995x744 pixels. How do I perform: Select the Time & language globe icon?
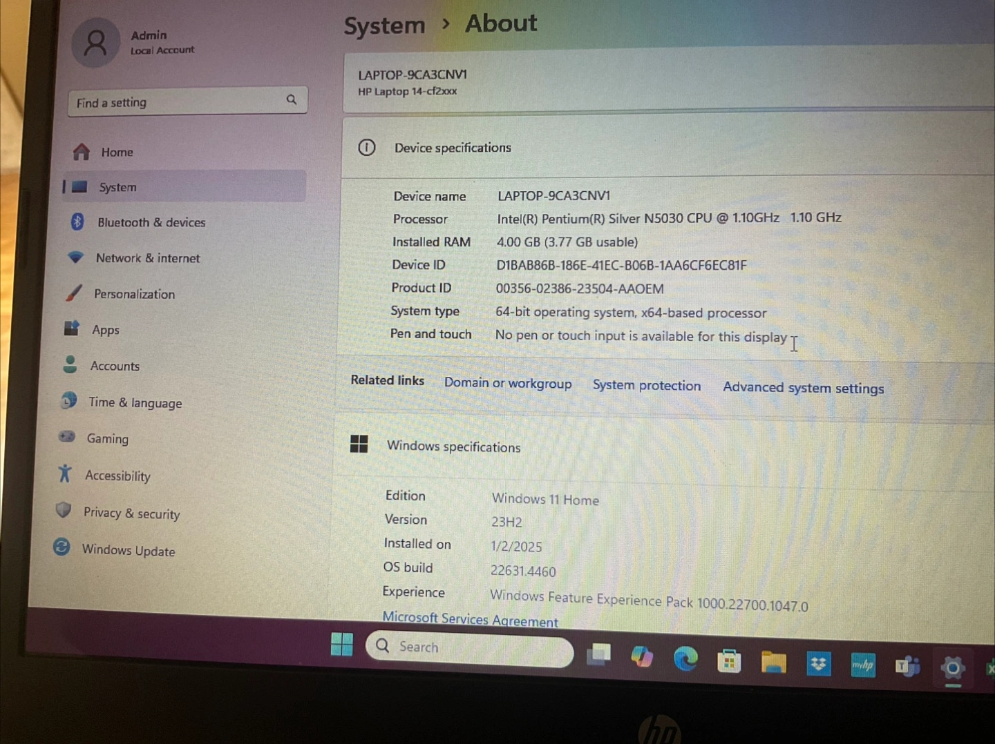68,400
